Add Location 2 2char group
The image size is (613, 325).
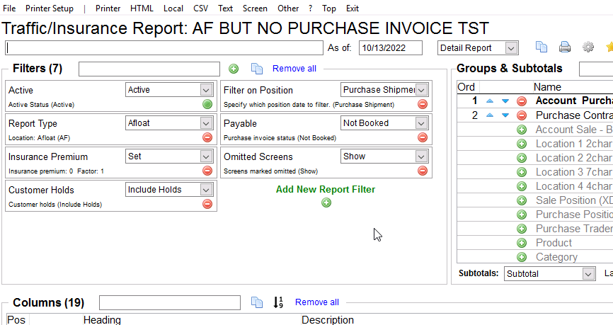coord(522,158)
